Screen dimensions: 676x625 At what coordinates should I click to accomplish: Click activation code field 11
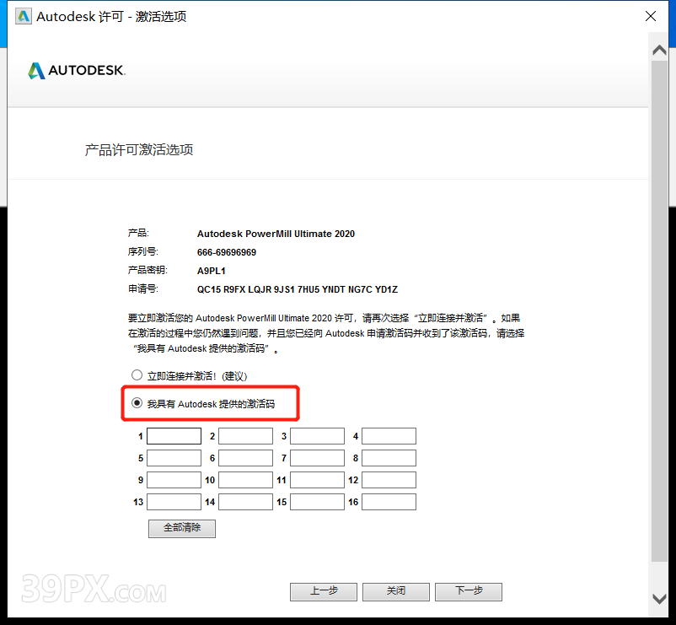[317, 480]
